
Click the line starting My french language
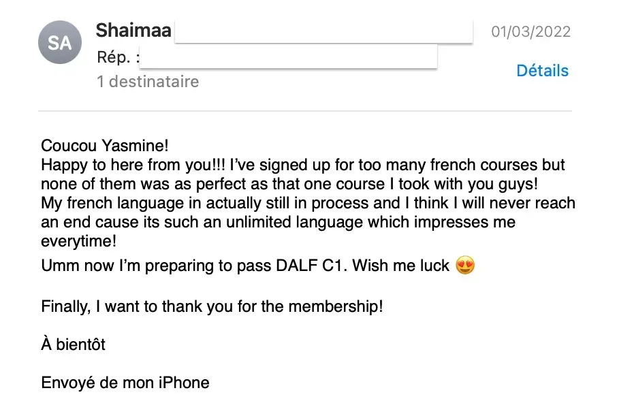click(x=308, y=203)
